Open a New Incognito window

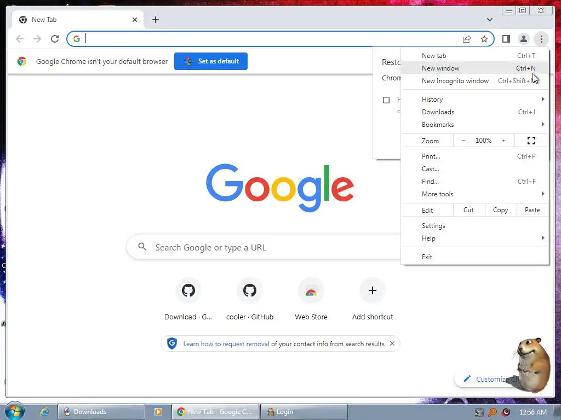coord(475,81)
